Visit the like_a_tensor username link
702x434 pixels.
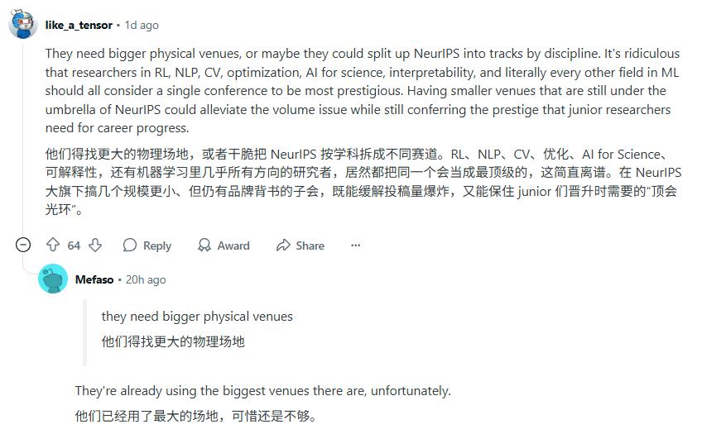pyautogui.click(x=79, y=25)
